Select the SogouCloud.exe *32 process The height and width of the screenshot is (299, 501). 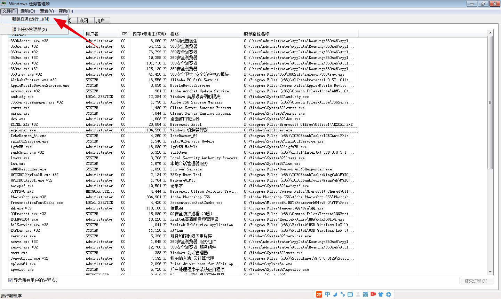(x=183, y=258)
